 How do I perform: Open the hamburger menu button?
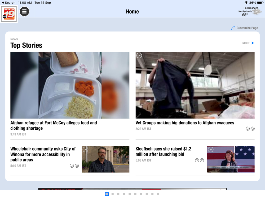pyautogui.click(x=24, y=11)
